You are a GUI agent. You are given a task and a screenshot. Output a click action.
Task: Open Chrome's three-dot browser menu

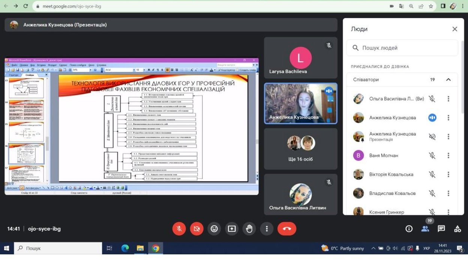pos(463,6)
